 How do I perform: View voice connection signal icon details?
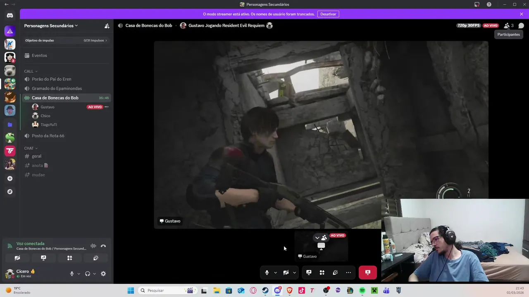(x=10, y=246)
